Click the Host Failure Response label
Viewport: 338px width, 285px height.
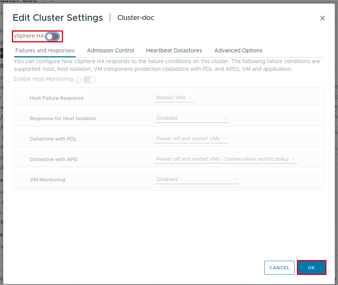(57, 98)
